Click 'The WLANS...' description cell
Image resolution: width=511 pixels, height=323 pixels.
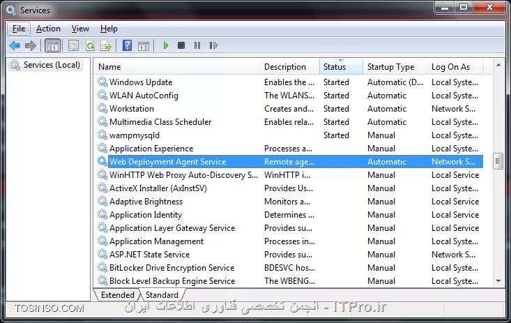289,96
